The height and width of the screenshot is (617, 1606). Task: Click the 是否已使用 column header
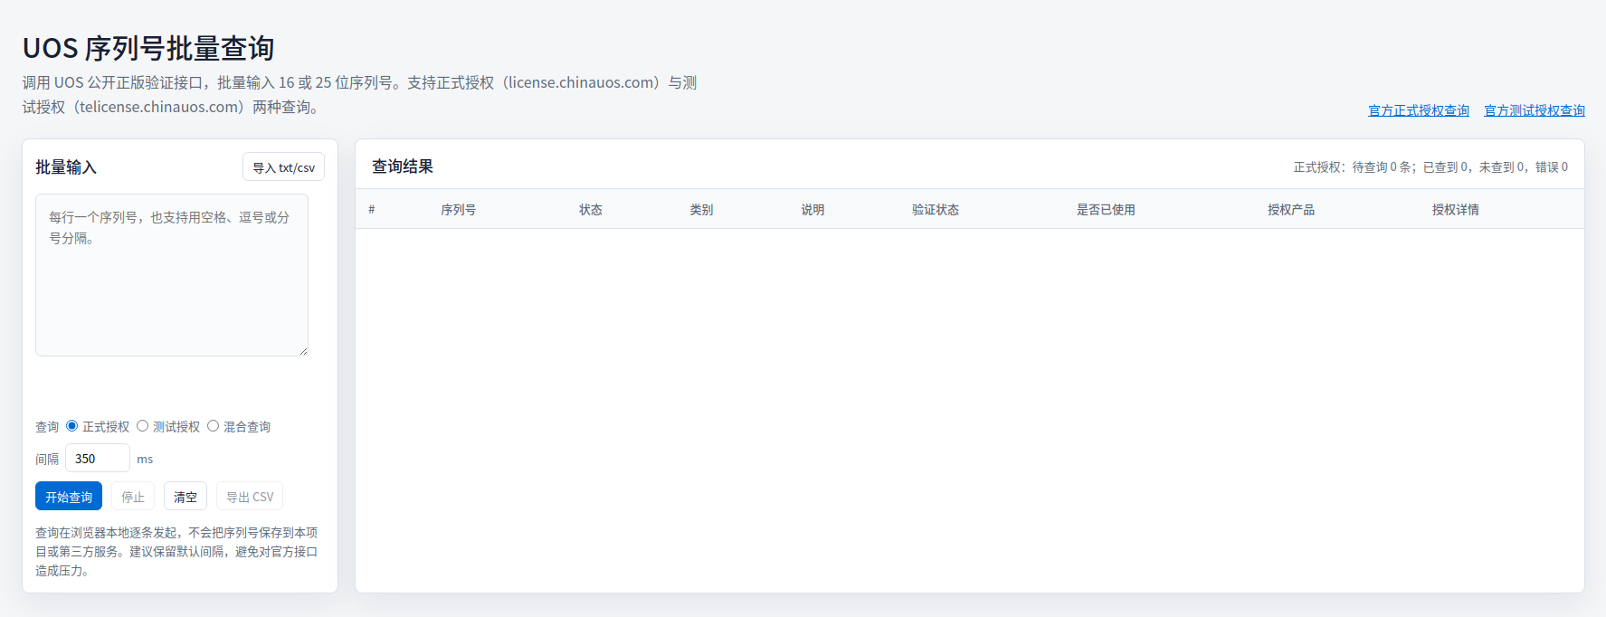click(x=1106, y=210)
